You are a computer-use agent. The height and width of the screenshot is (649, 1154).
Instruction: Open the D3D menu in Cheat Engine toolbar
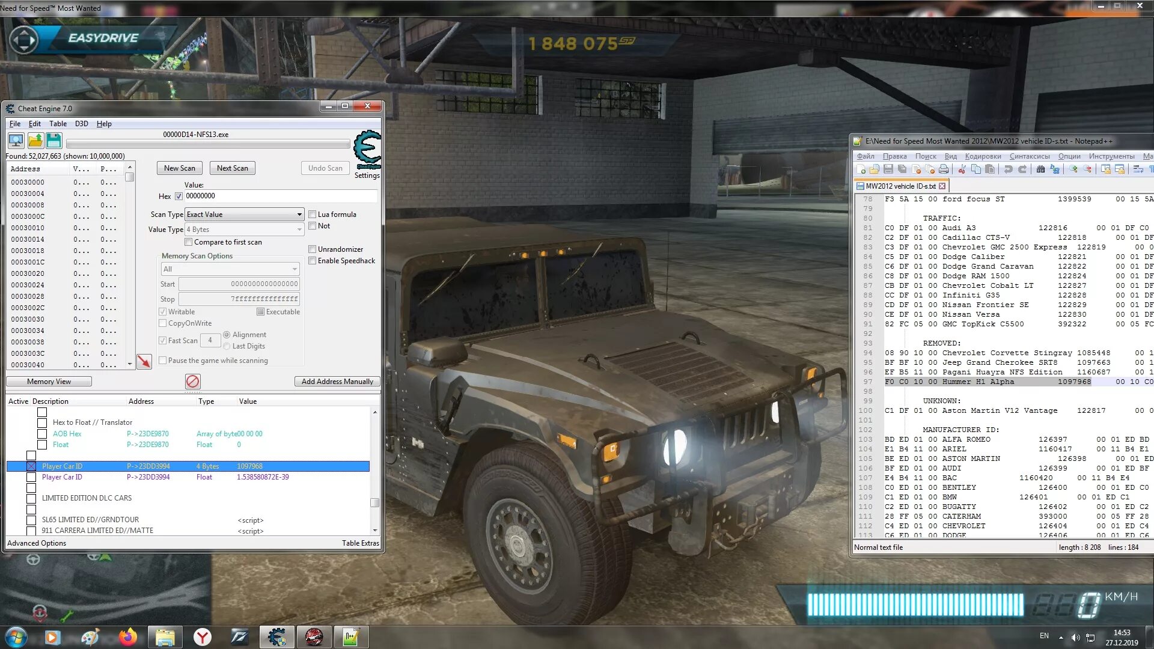82,124
